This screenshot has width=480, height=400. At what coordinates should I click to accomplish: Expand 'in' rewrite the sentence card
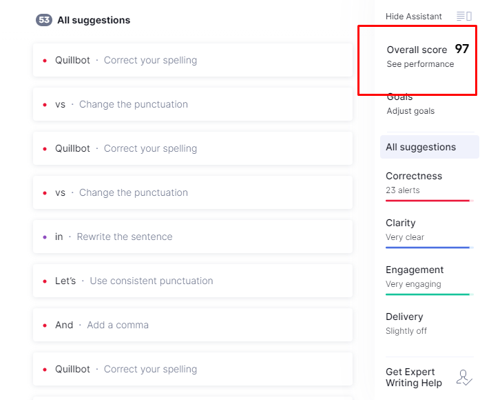(193, 237)
